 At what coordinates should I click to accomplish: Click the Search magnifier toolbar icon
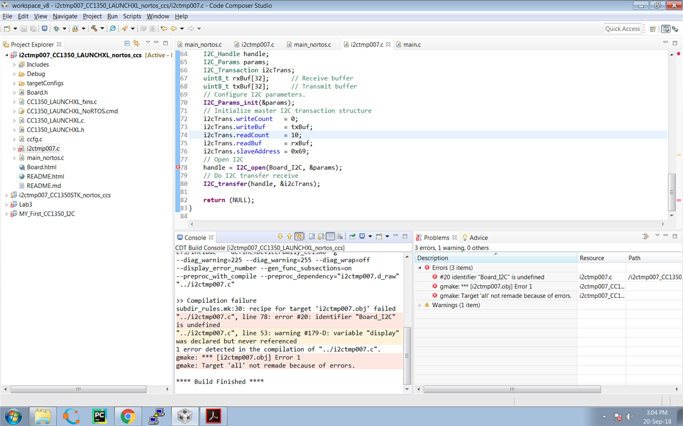(113, 29)
